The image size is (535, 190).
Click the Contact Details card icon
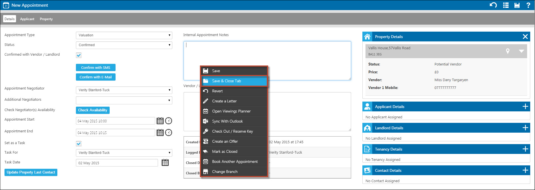tap(367, 170)
